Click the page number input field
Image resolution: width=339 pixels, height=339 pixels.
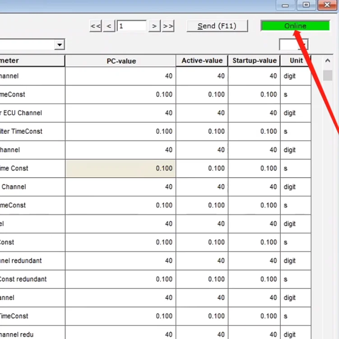[x=132, y=26]
